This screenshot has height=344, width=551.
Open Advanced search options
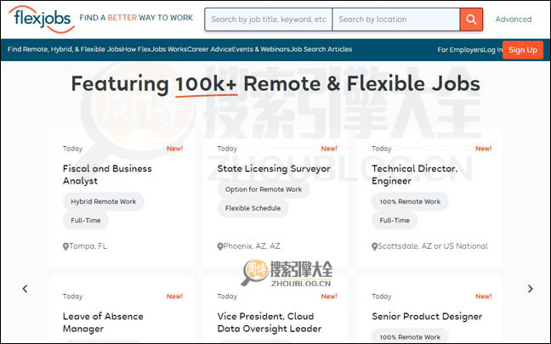(x=514, y=19)
